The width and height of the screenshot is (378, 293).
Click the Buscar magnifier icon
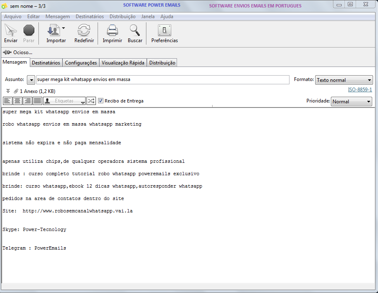(135, 30)
